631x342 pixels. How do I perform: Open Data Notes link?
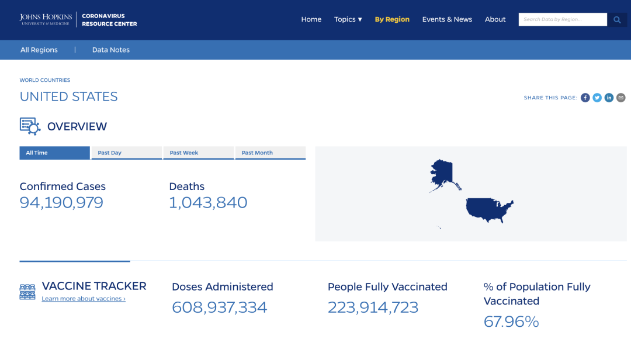click(x=110, y=50)
